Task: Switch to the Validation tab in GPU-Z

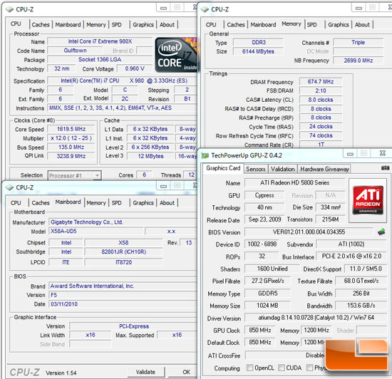Action: click(283, 169)
